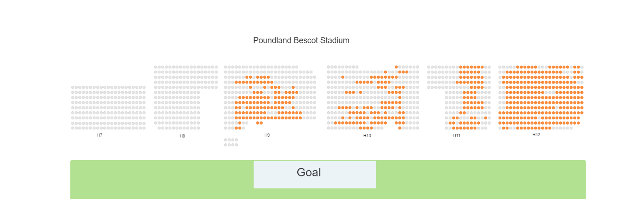Click the H8 section label

pyautogui.click(x=183, y=136)
